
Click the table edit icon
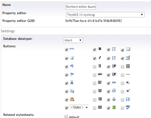[x=128, y=58]
